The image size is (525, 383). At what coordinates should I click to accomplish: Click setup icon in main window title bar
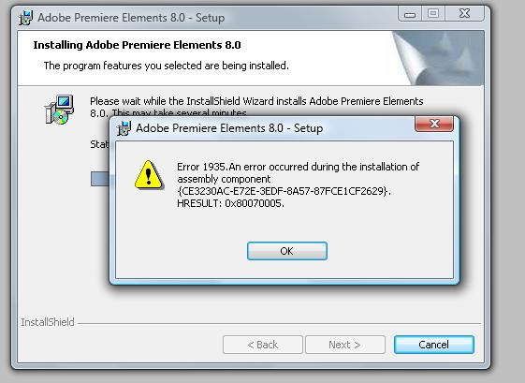[26, 18]
